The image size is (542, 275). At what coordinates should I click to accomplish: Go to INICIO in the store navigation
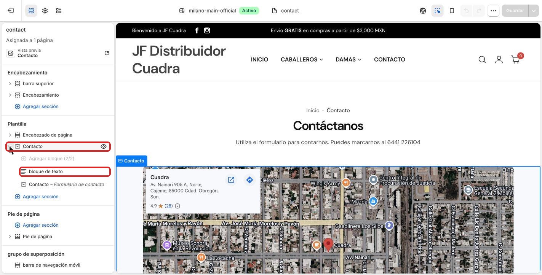pos(259,59)
